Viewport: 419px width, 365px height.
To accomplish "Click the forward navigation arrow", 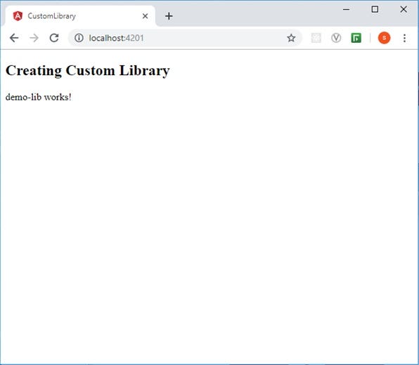I will 34,38.
